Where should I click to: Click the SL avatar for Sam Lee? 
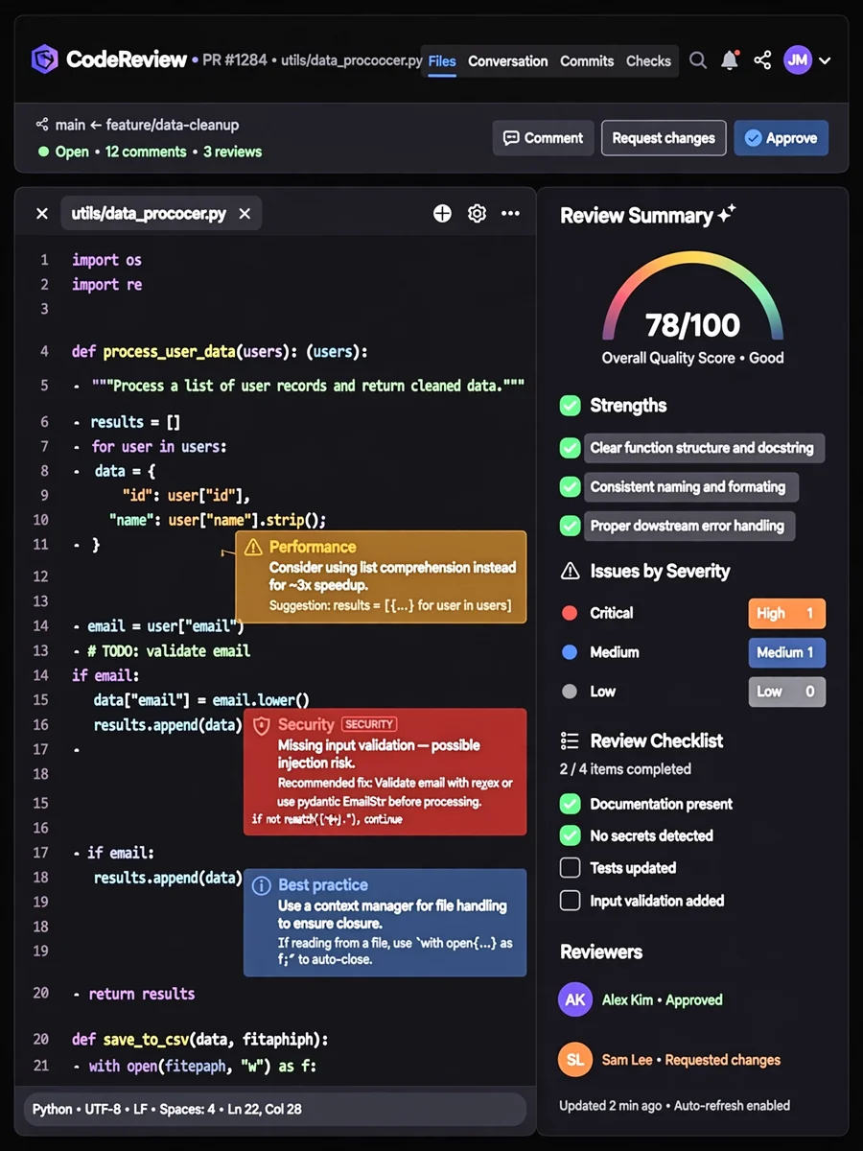[x=575, y=1060]
